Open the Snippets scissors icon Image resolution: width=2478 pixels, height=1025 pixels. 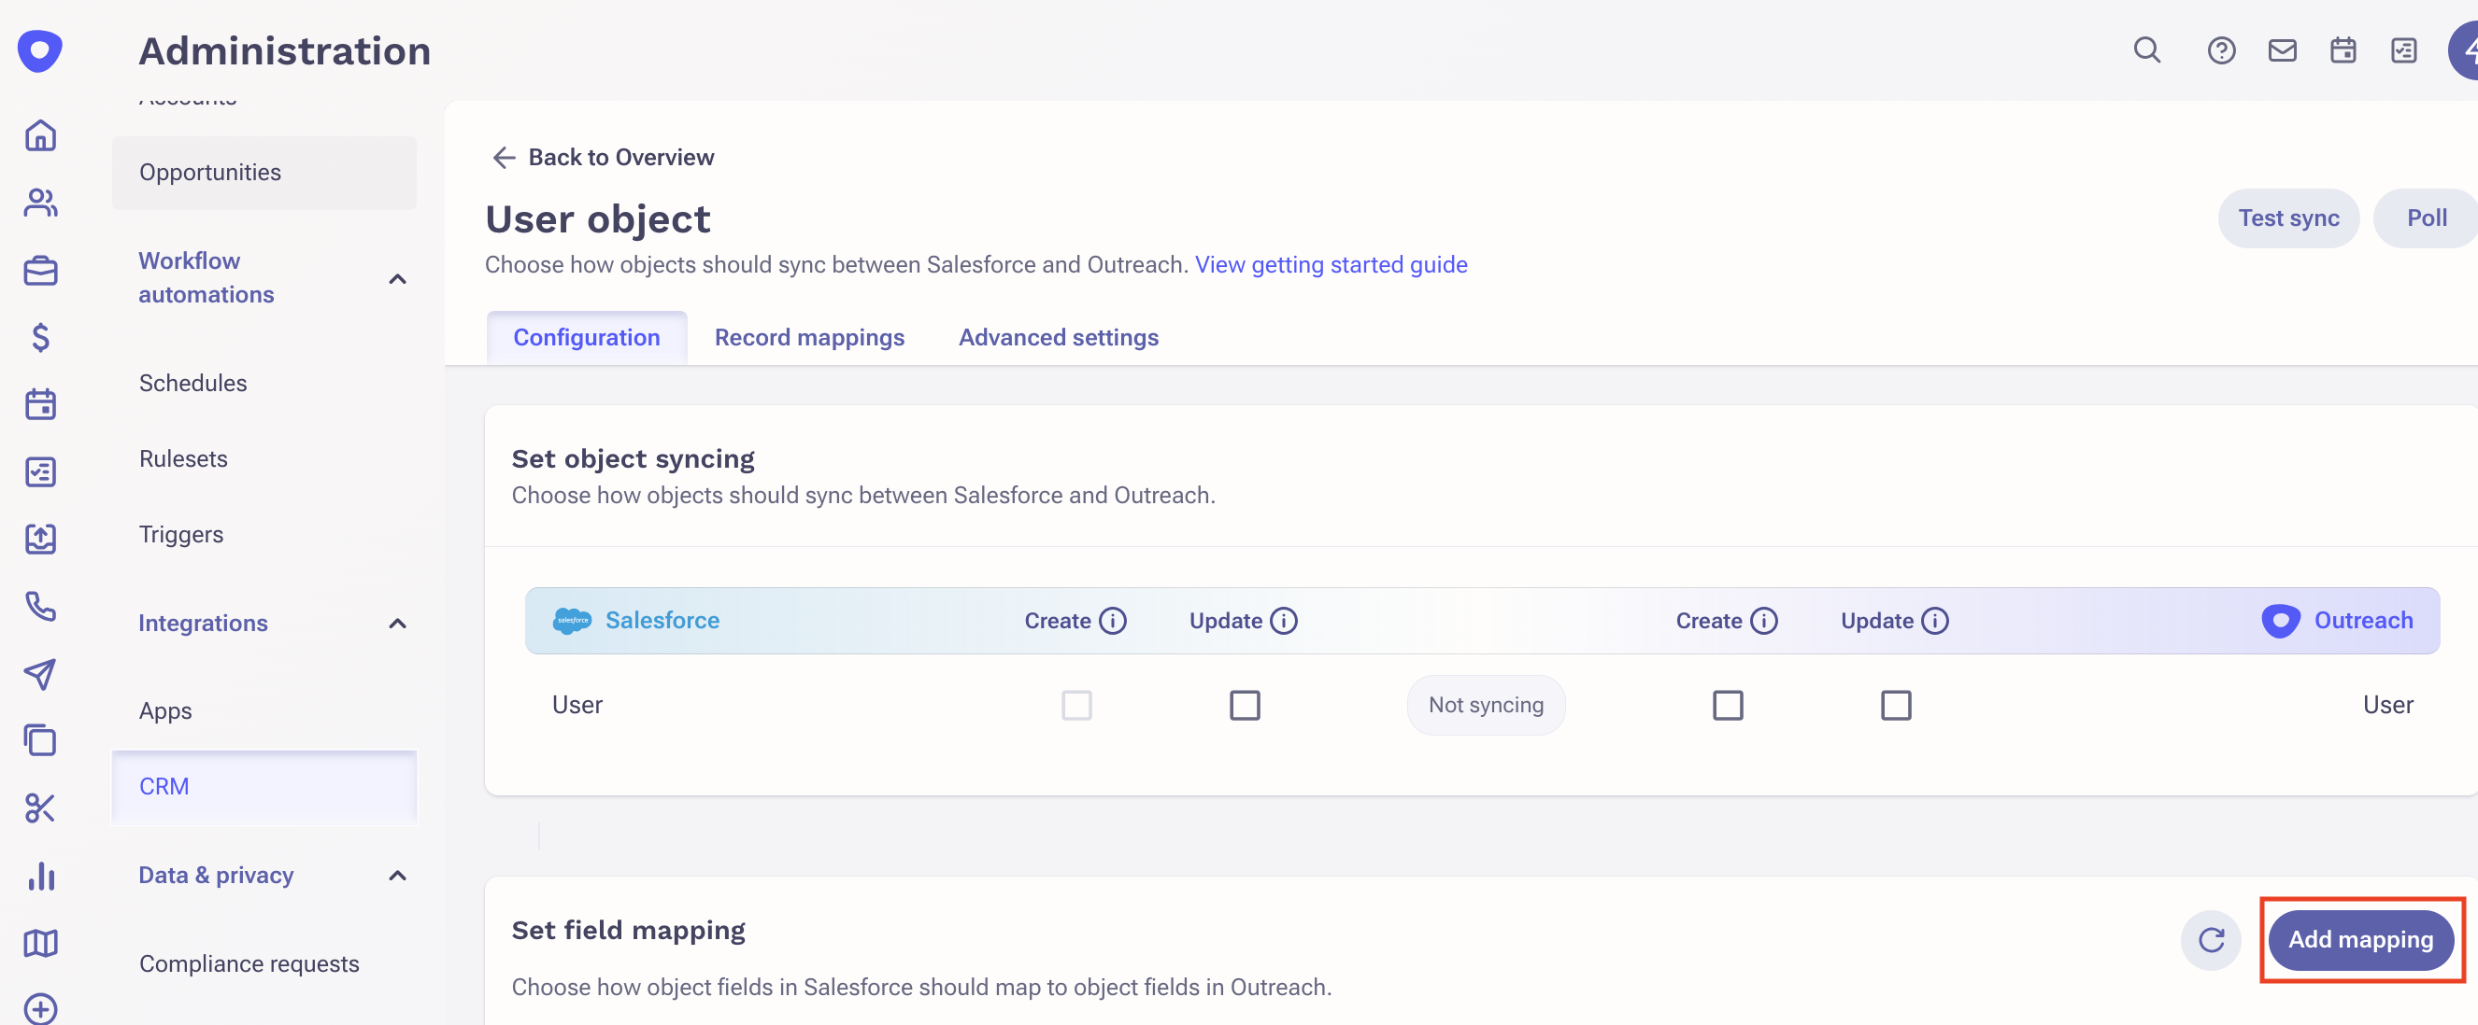pyautogui.click(x=40, y=807)
